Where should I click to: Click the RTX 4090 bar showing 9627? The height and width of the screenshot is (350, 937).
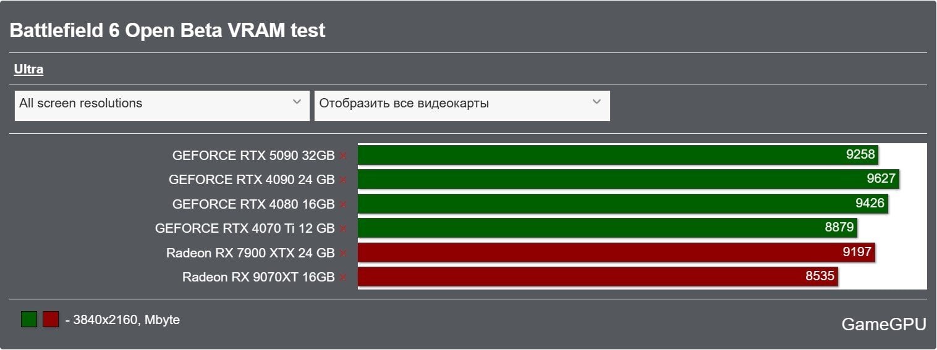click(627, 180)
